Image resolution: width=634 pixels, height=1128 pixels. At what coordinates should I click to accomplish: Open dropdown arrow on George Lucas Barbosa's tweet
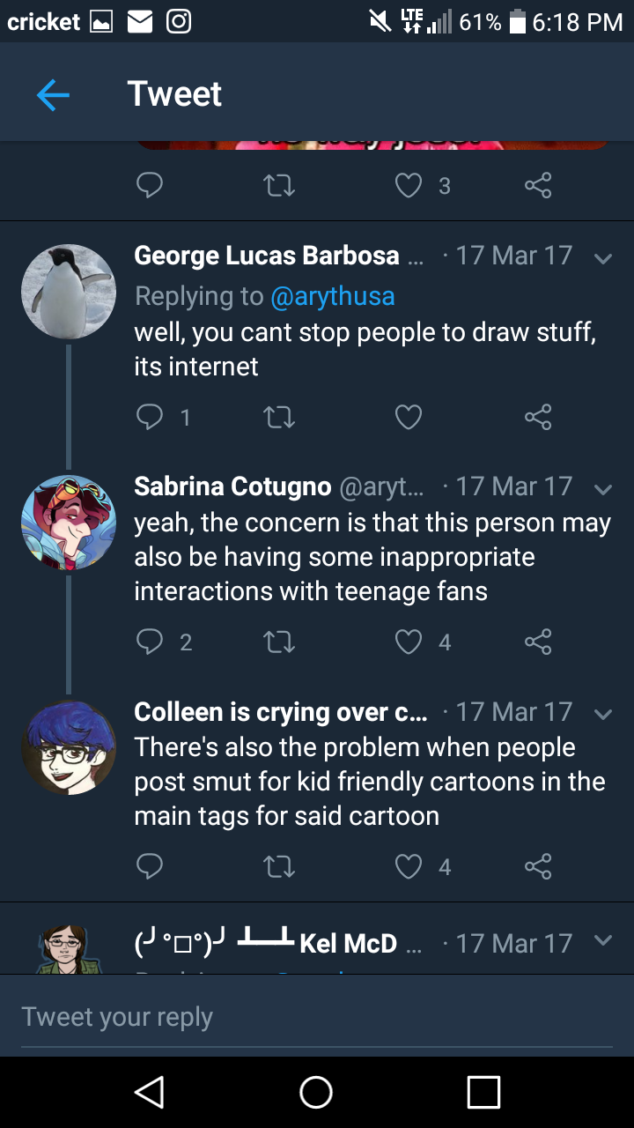[603, 259]
